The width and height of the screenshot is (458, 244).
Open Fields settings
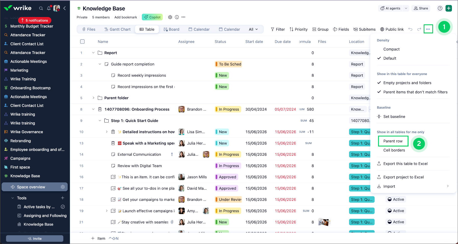coord(341,29)
